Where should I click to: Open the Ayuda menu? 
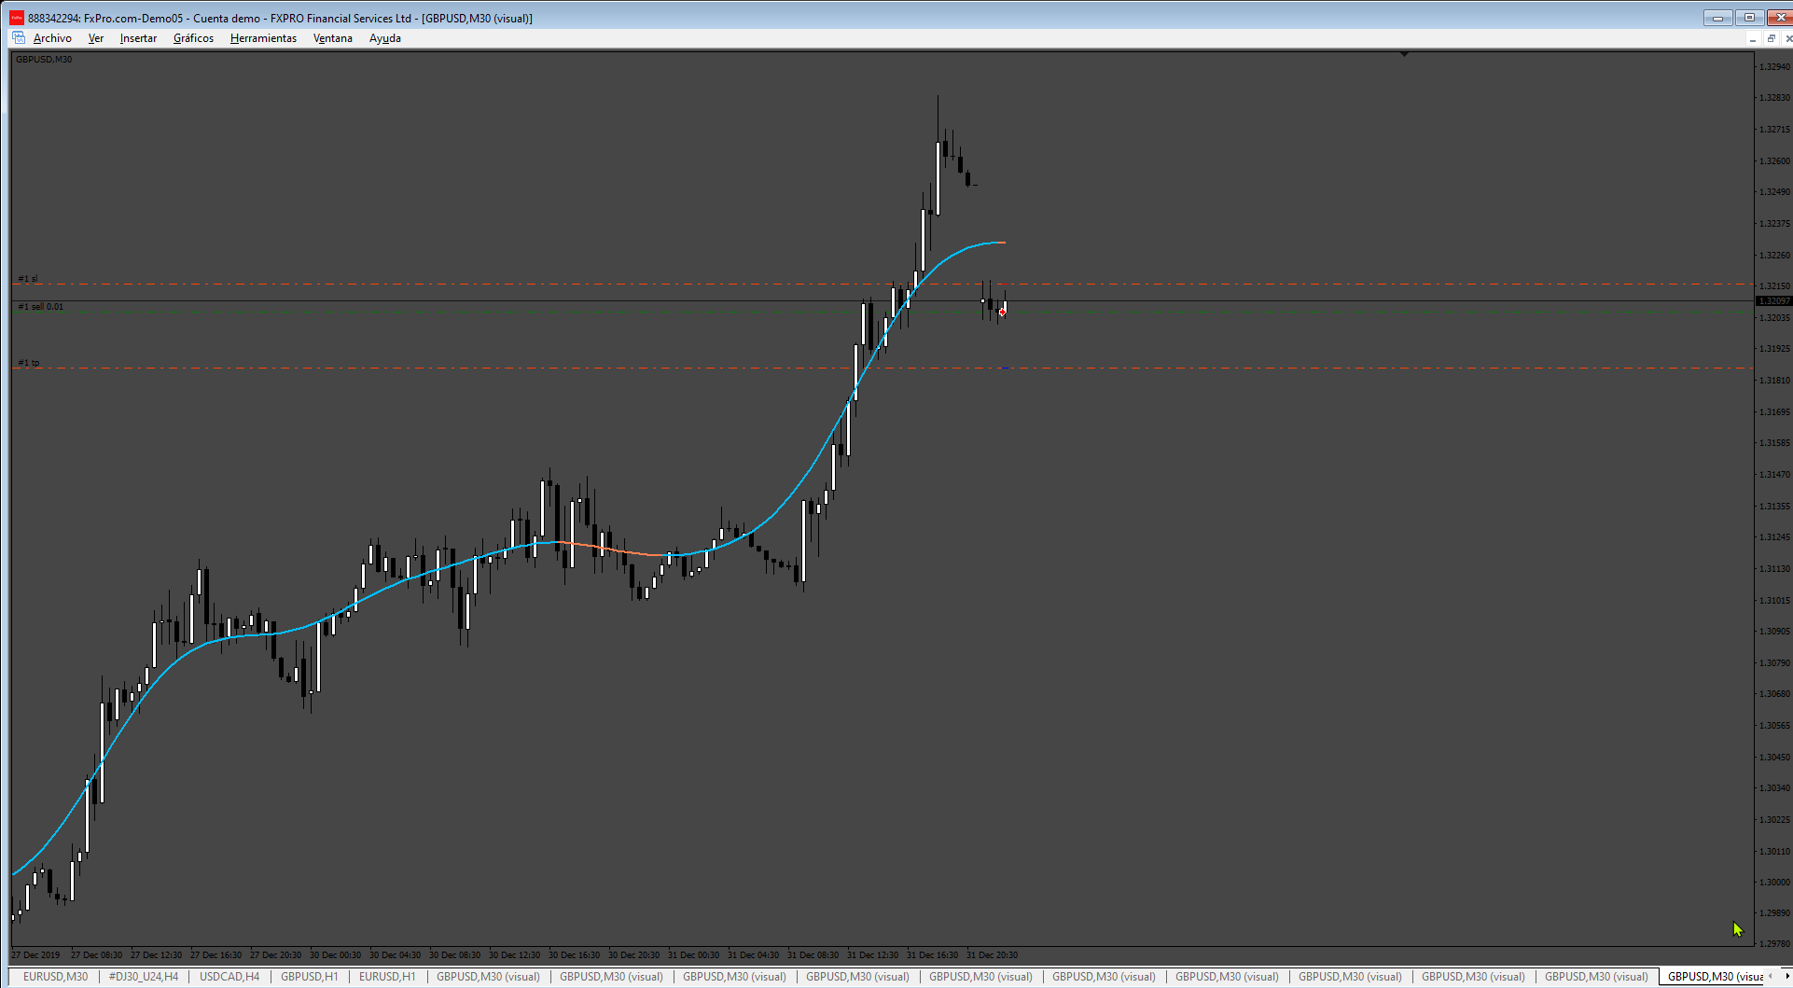(385, 38)
